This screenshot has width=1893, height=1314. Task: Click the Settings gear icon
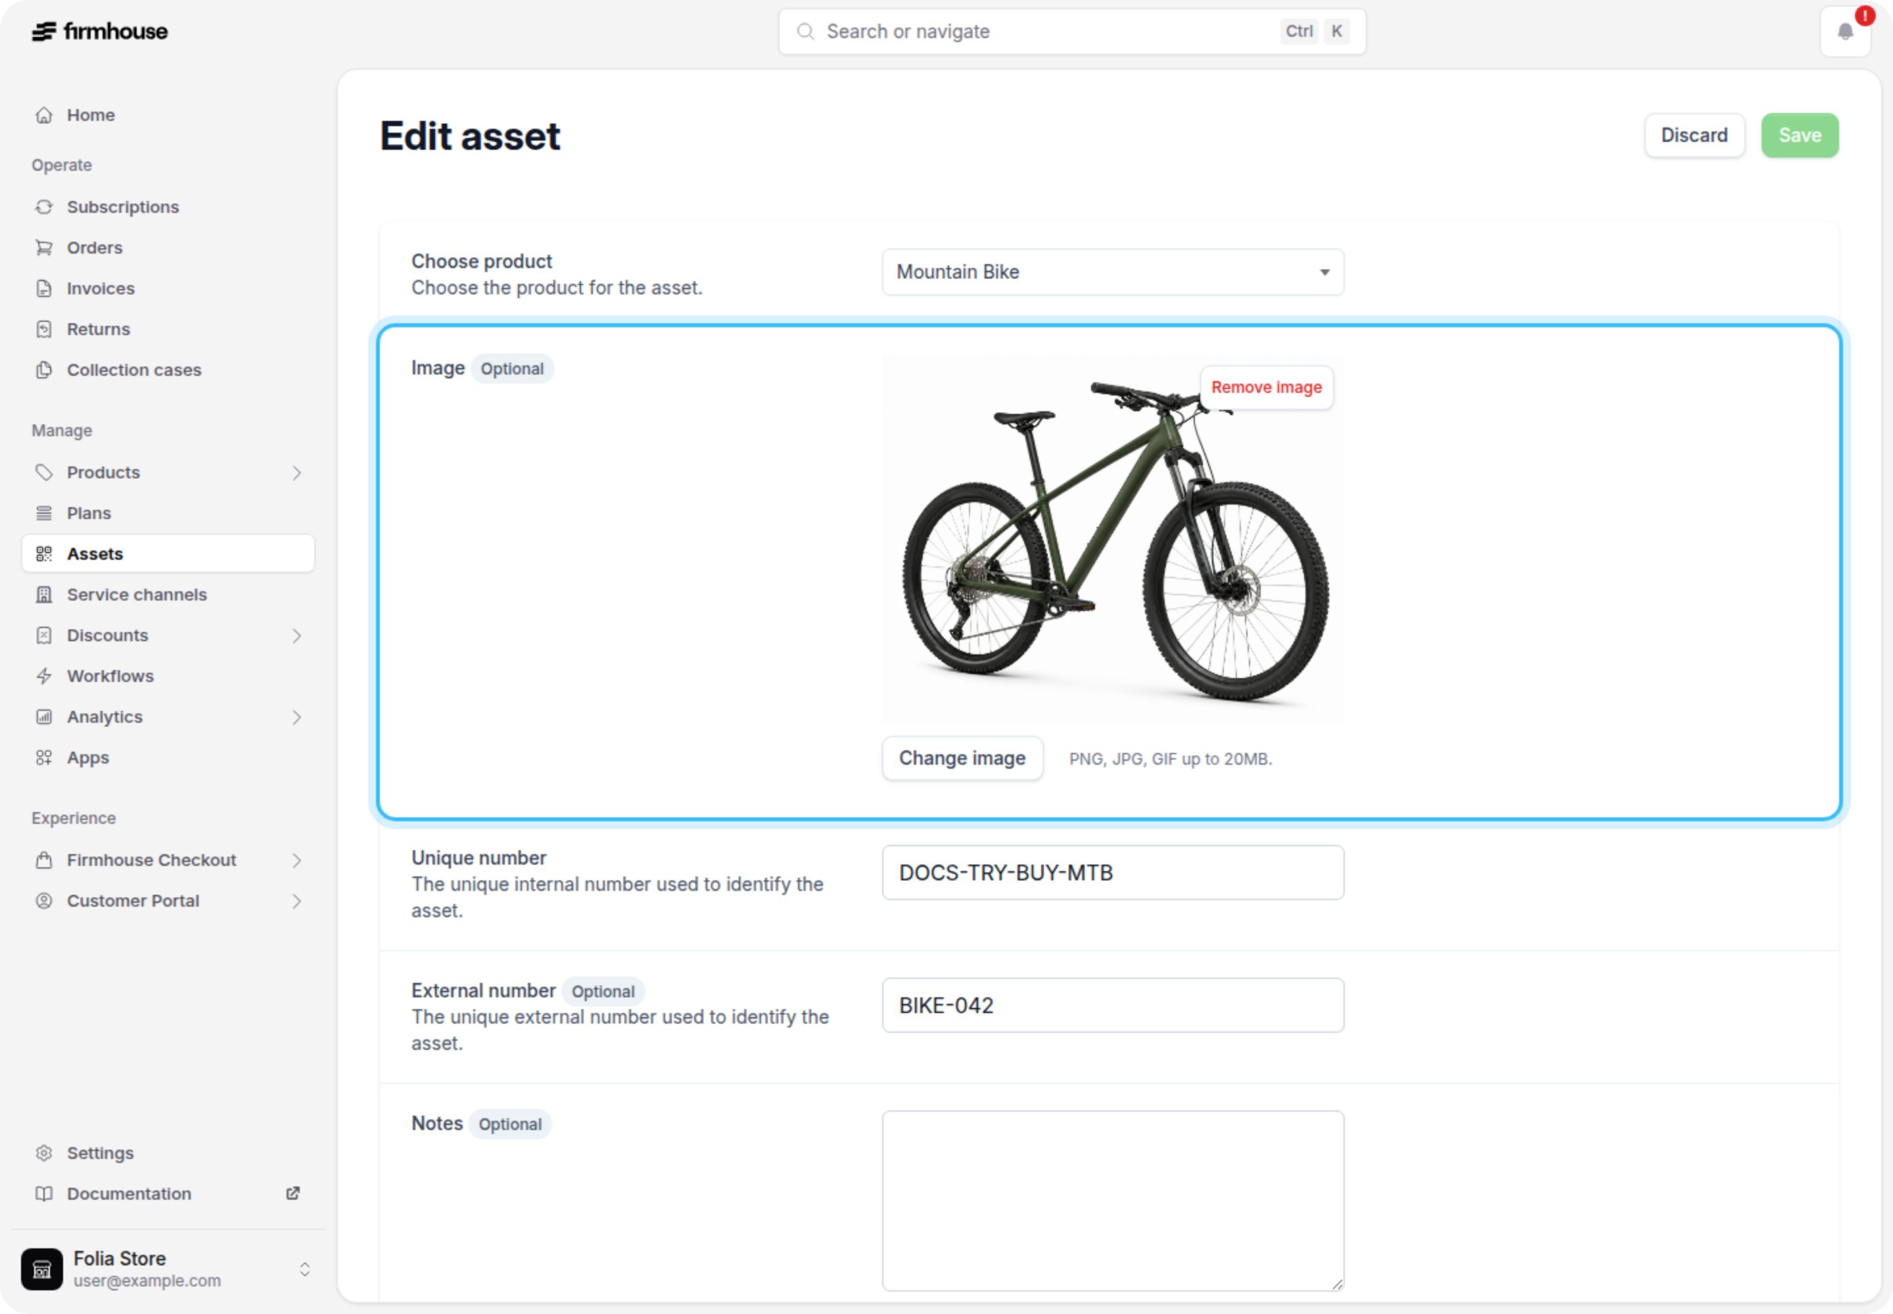[x=43, y=1152]
